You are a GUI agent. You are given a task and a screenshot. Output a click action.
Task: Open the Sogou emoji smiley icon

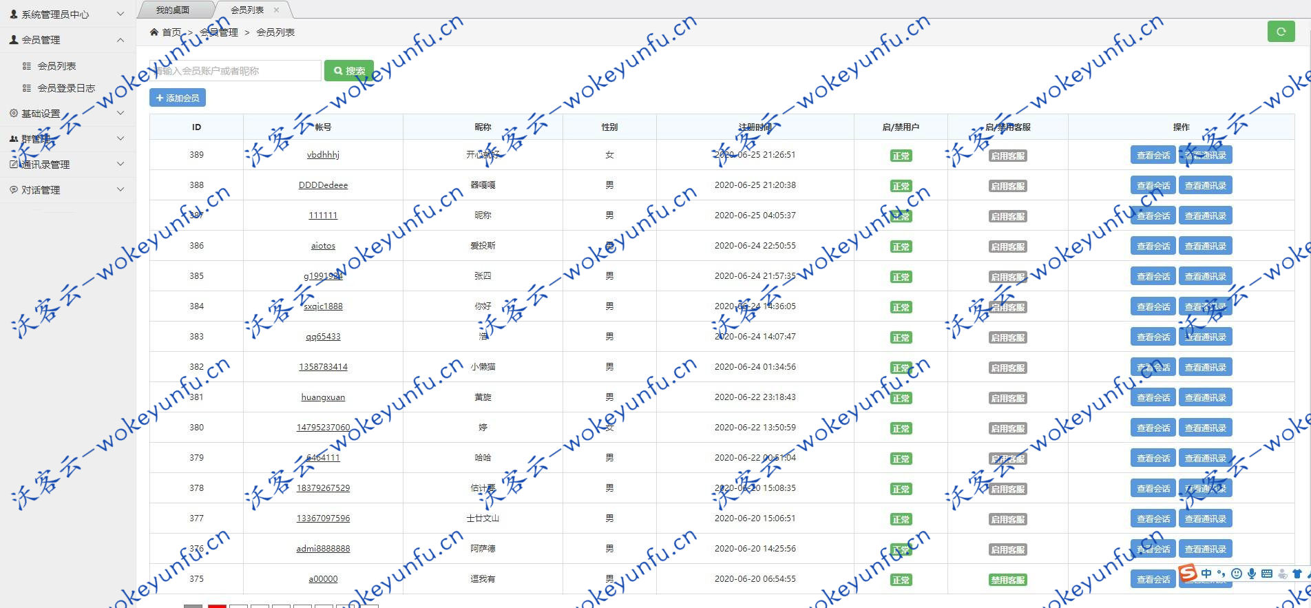(1237, 574)
